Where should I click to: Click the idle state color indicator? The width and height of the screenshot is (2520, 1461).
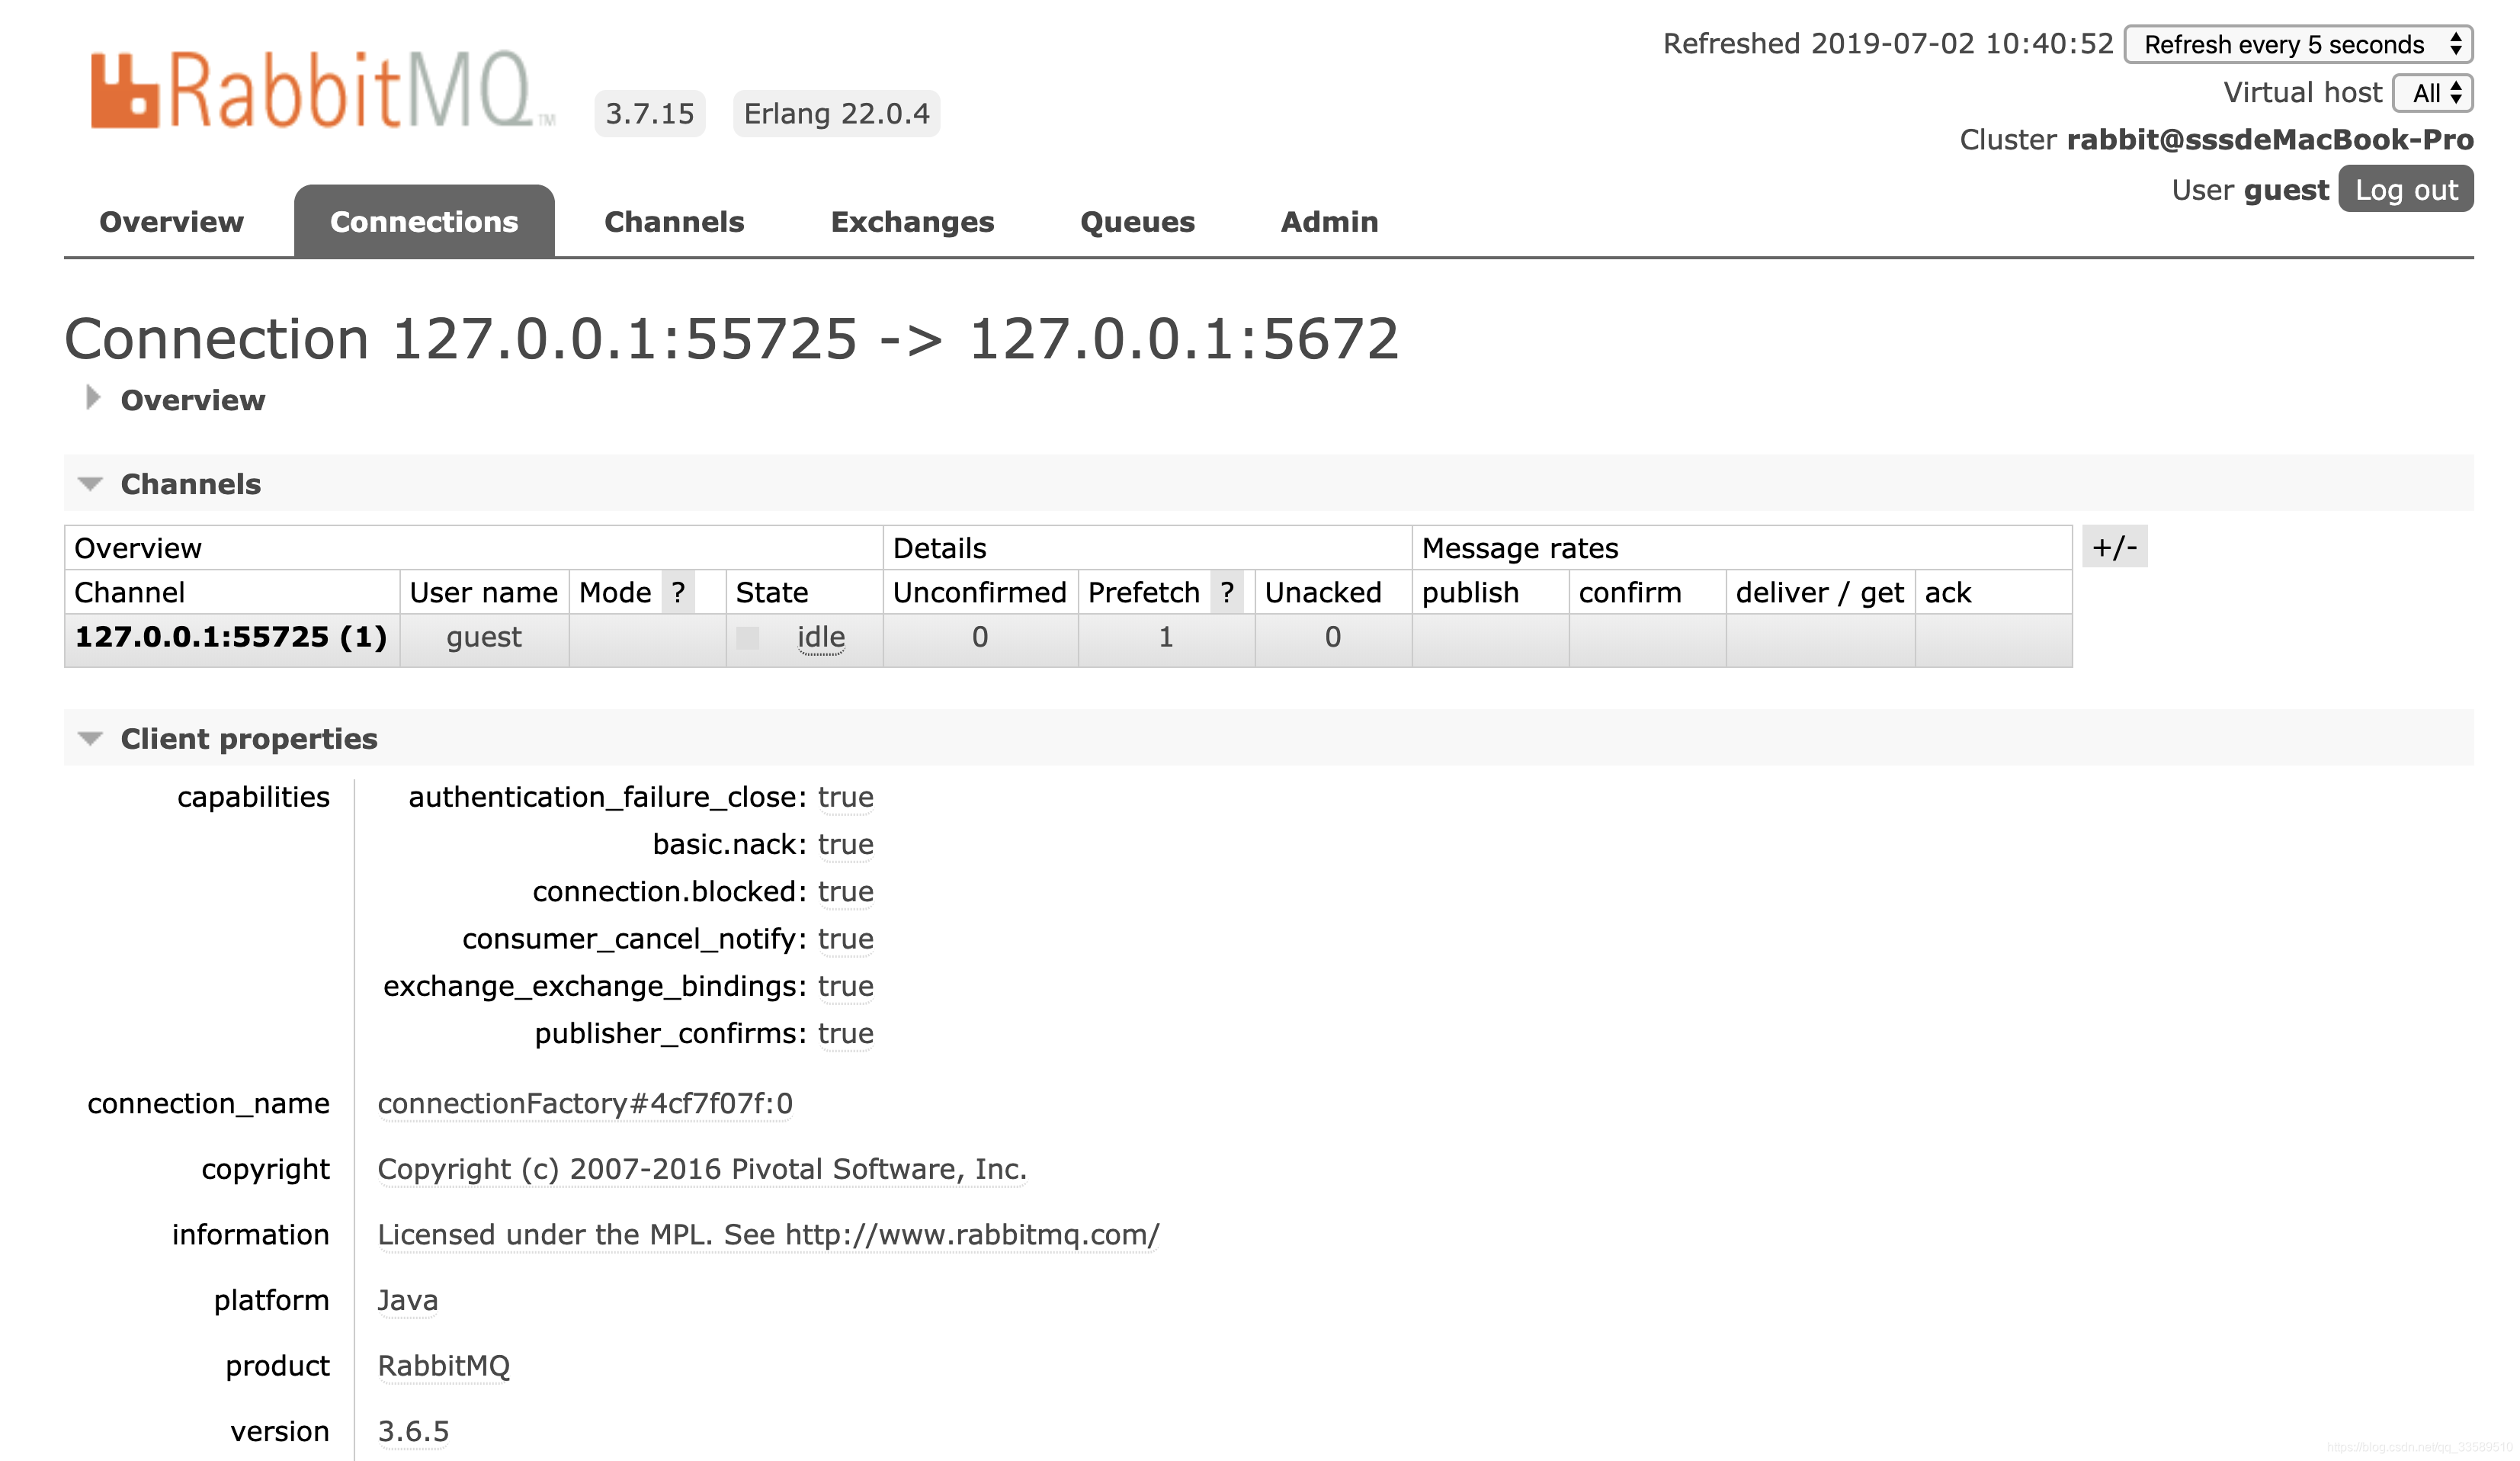pyautogui.click(x=747, y=637)
